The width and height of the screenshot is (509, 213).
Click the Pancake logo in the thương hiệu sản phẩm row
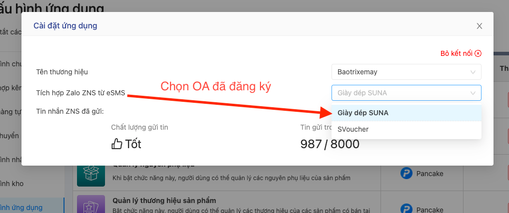click(406, 207)
